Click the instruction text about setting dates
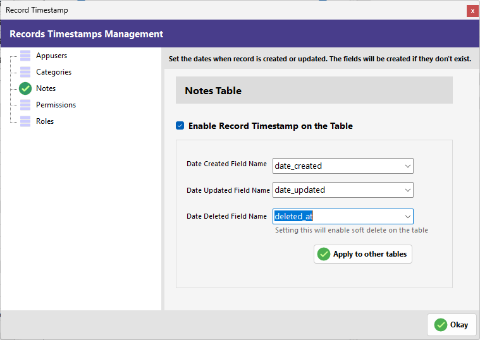 pyautogui.click(x=320, y=59)
